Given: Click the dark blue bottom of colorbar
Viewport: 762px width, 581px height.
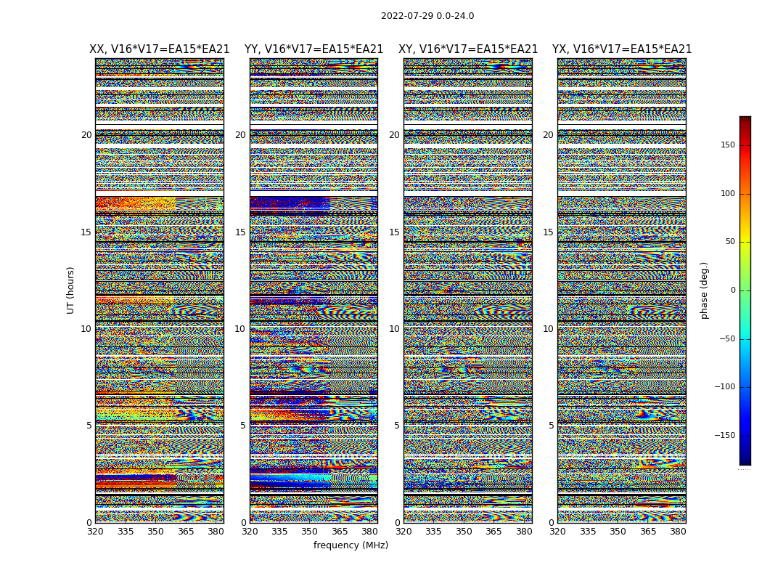Looking at the screenshot, I should [x=745, y=460].
